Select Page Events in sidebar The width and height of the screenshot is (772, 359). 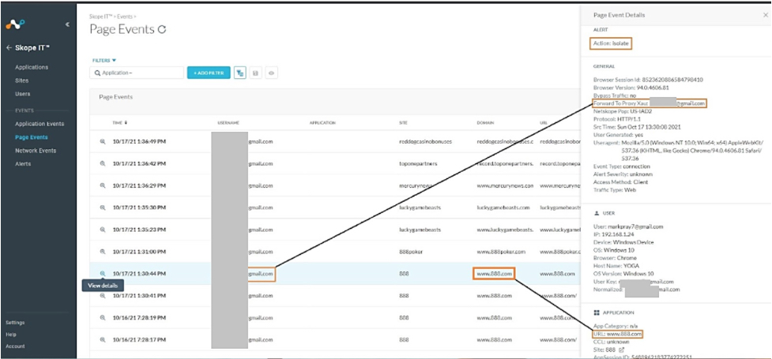(32, 137)
